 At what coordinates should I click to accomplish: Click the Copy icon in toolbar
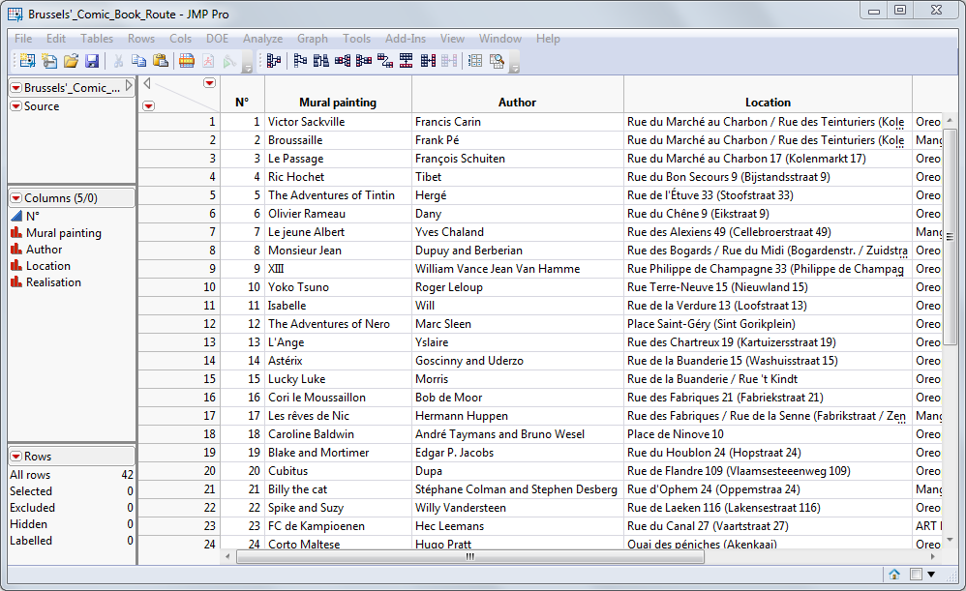click(x=139, y=60)
